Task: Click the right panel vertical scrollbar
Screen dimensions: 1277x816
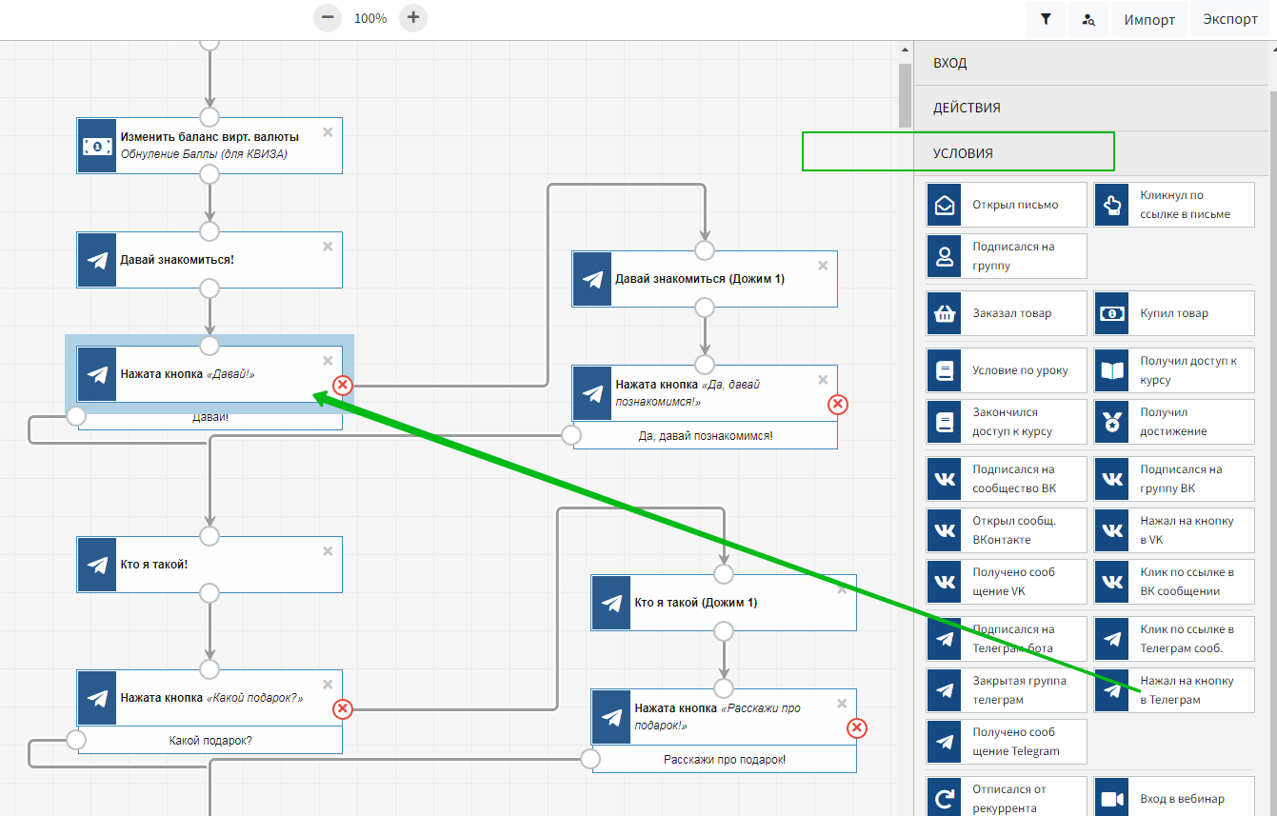Action: 906,95
